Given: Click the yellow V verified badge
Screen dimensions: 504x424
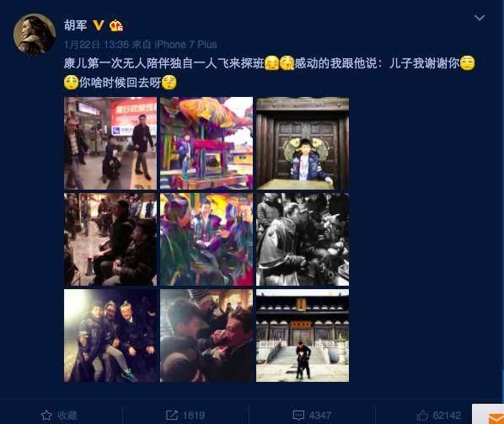Looking at the screenshot, I should (x=99, y=25).
